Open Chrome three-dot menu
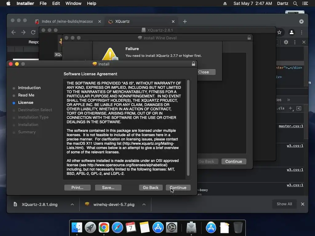The image size is (315, 236). tap(301, 32)
